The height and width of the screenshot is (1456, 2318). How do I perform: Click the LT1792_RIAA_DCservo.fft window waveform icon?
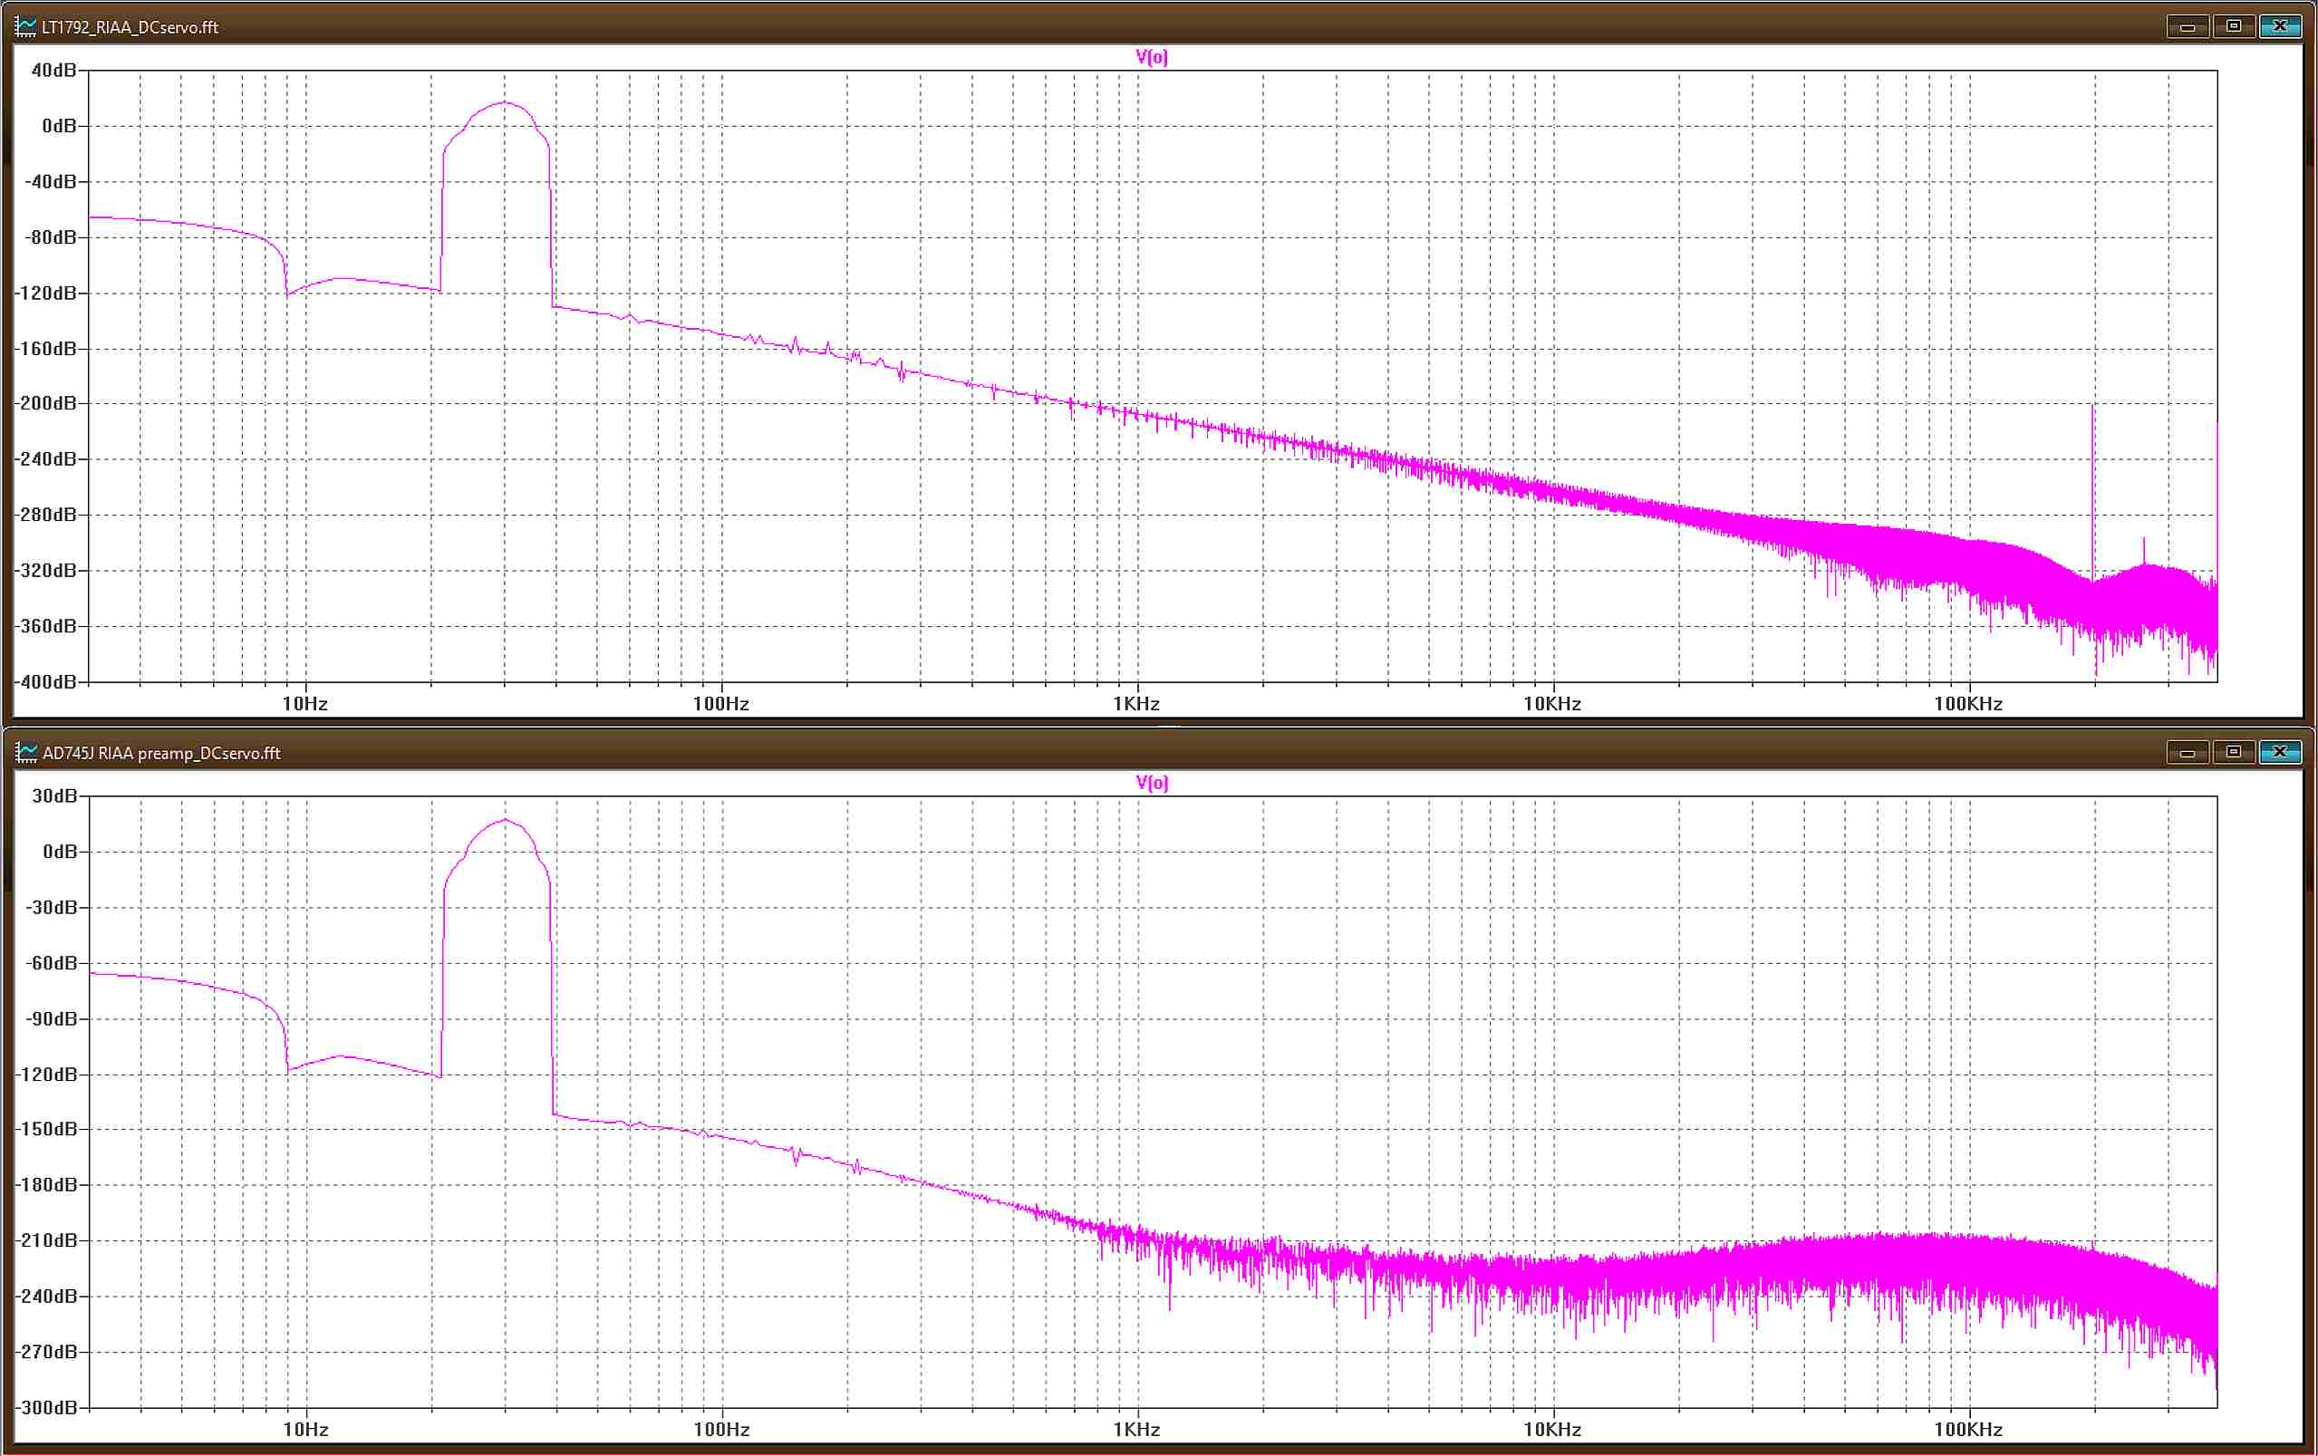point(26,27)
